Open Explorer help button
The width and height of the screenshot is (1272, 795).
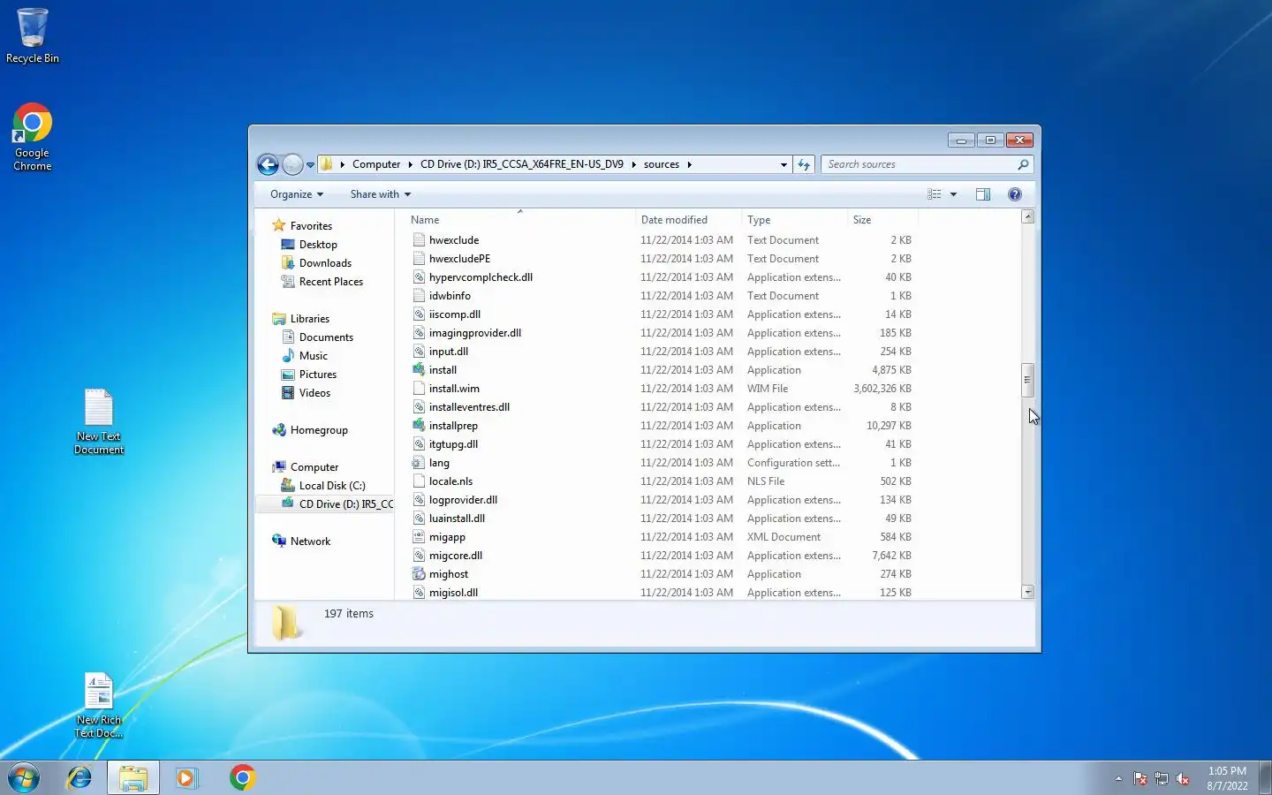coord(1015,194)
